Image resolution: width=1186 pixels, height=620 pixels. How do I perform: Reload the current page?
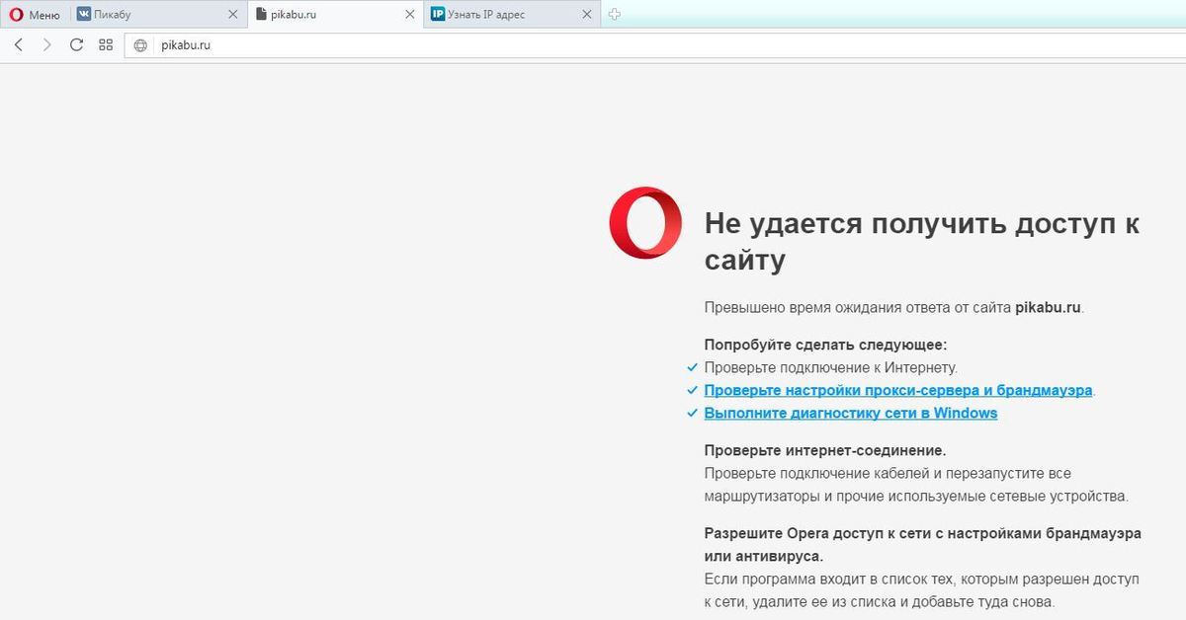[76, 45]
